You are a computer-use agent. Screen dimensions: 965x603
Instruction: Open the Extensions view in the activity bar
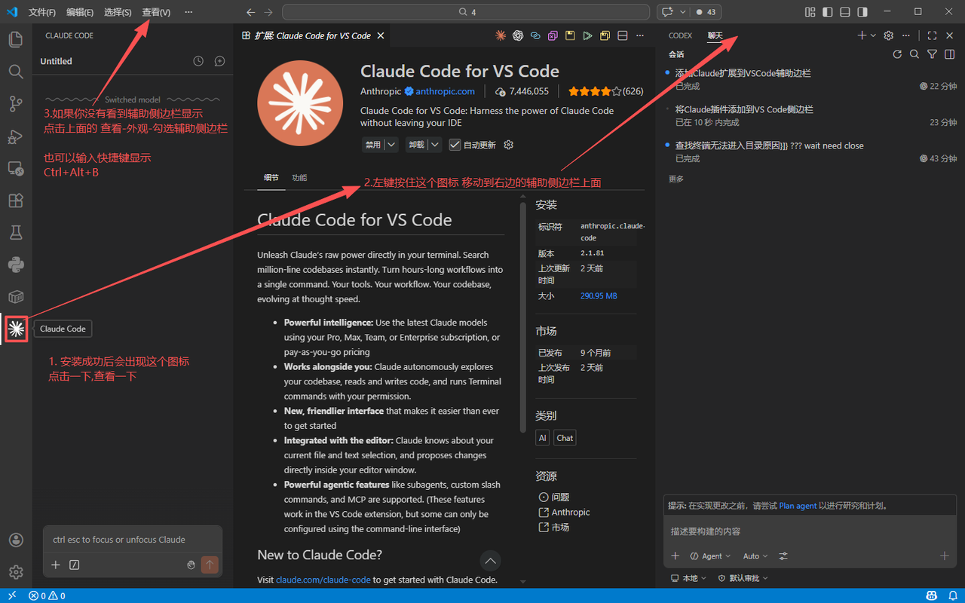point(16,200)
